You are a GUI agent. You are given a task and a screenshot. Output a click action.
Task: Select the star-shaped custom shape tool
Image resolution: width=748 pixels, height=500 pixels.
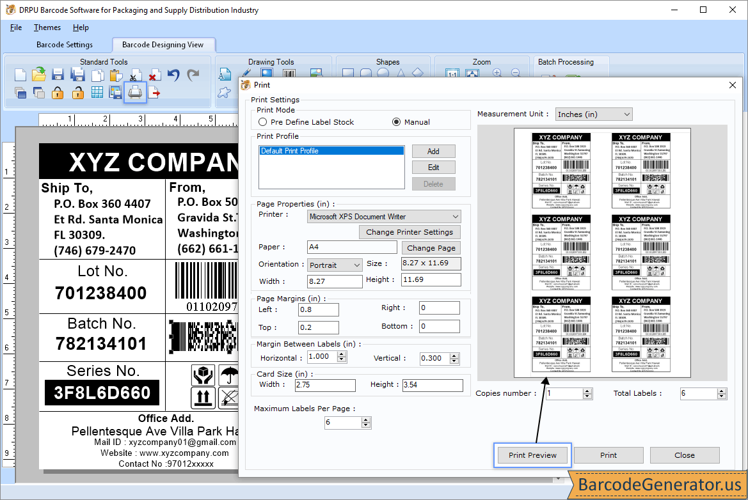pos(224,93)
